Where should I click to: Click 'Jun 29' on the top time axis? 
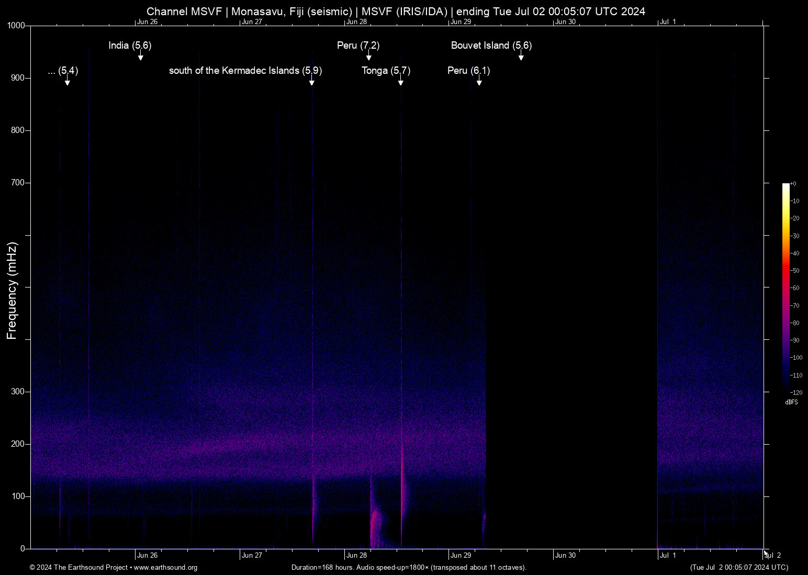(461, 22)
